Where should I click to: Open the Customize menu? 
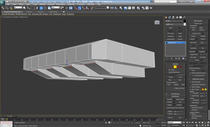tap(81, 4)
